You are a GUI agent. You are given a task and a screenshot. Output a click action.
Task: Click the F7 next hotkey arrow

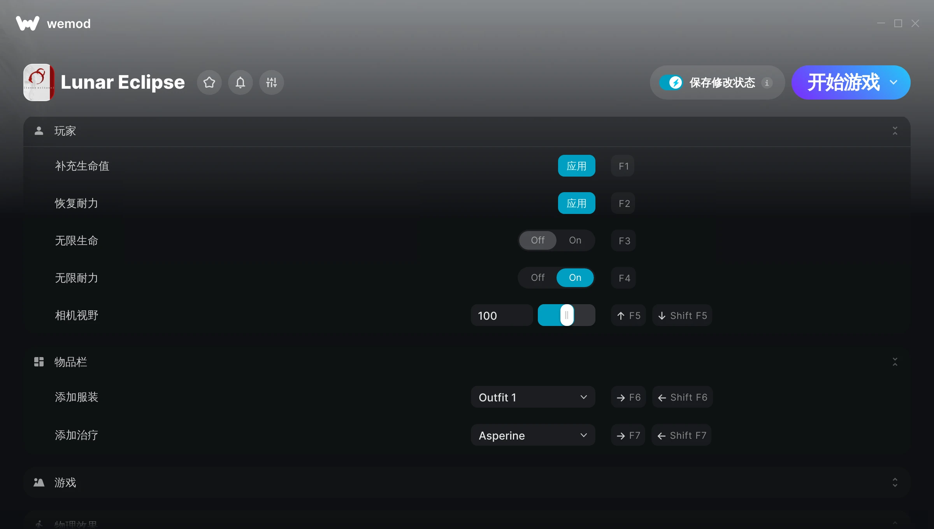pos(628,435)
